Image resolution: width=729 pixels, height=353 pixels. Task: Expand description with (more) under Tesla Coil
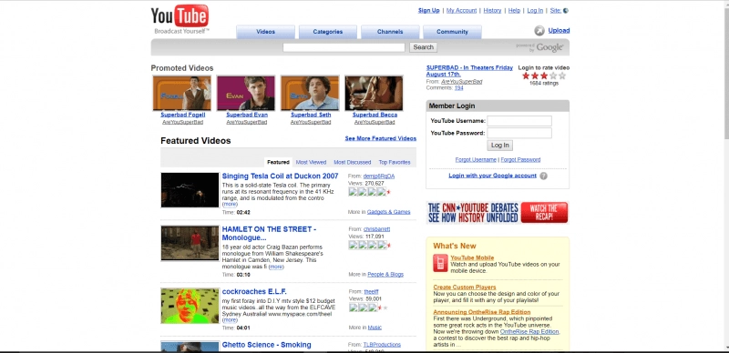coord(230,205)
